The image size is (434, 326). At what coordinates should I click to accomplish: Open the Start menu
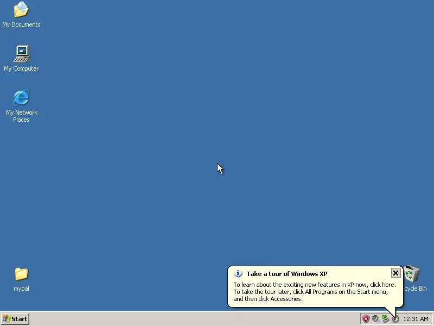pos(15,319)
